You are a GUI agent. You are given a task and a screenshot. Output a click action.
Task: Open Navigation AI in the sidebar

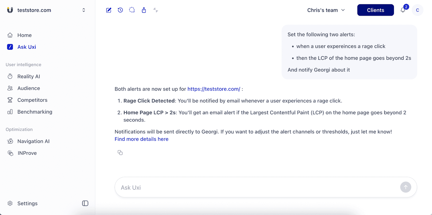point(33,141)
